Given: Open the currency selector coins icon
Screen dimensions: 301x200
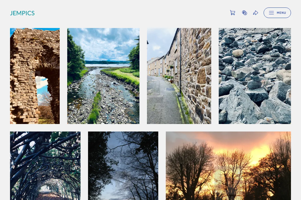Looking at the screenshot, I should click(245, 13).
